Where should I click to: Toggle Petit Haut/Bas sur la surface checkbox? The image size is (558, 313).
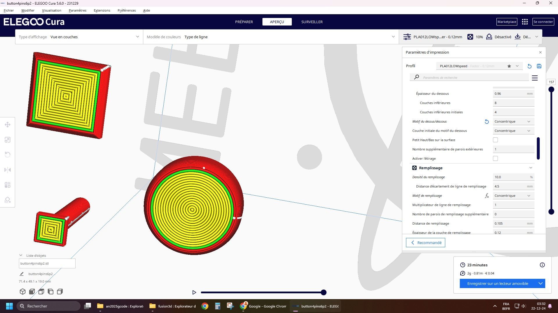click(x=496, y=140)
